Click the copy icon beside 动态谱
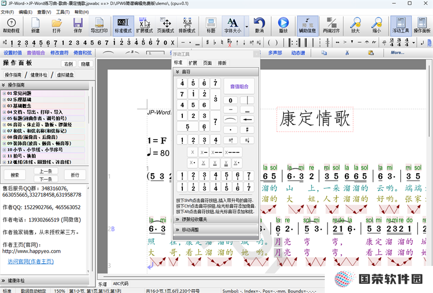 (324, 53)
